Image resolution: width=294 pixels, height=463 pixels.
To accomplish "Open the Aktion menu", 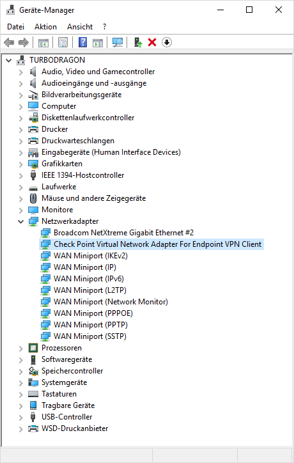I will [x=45, y=27].
